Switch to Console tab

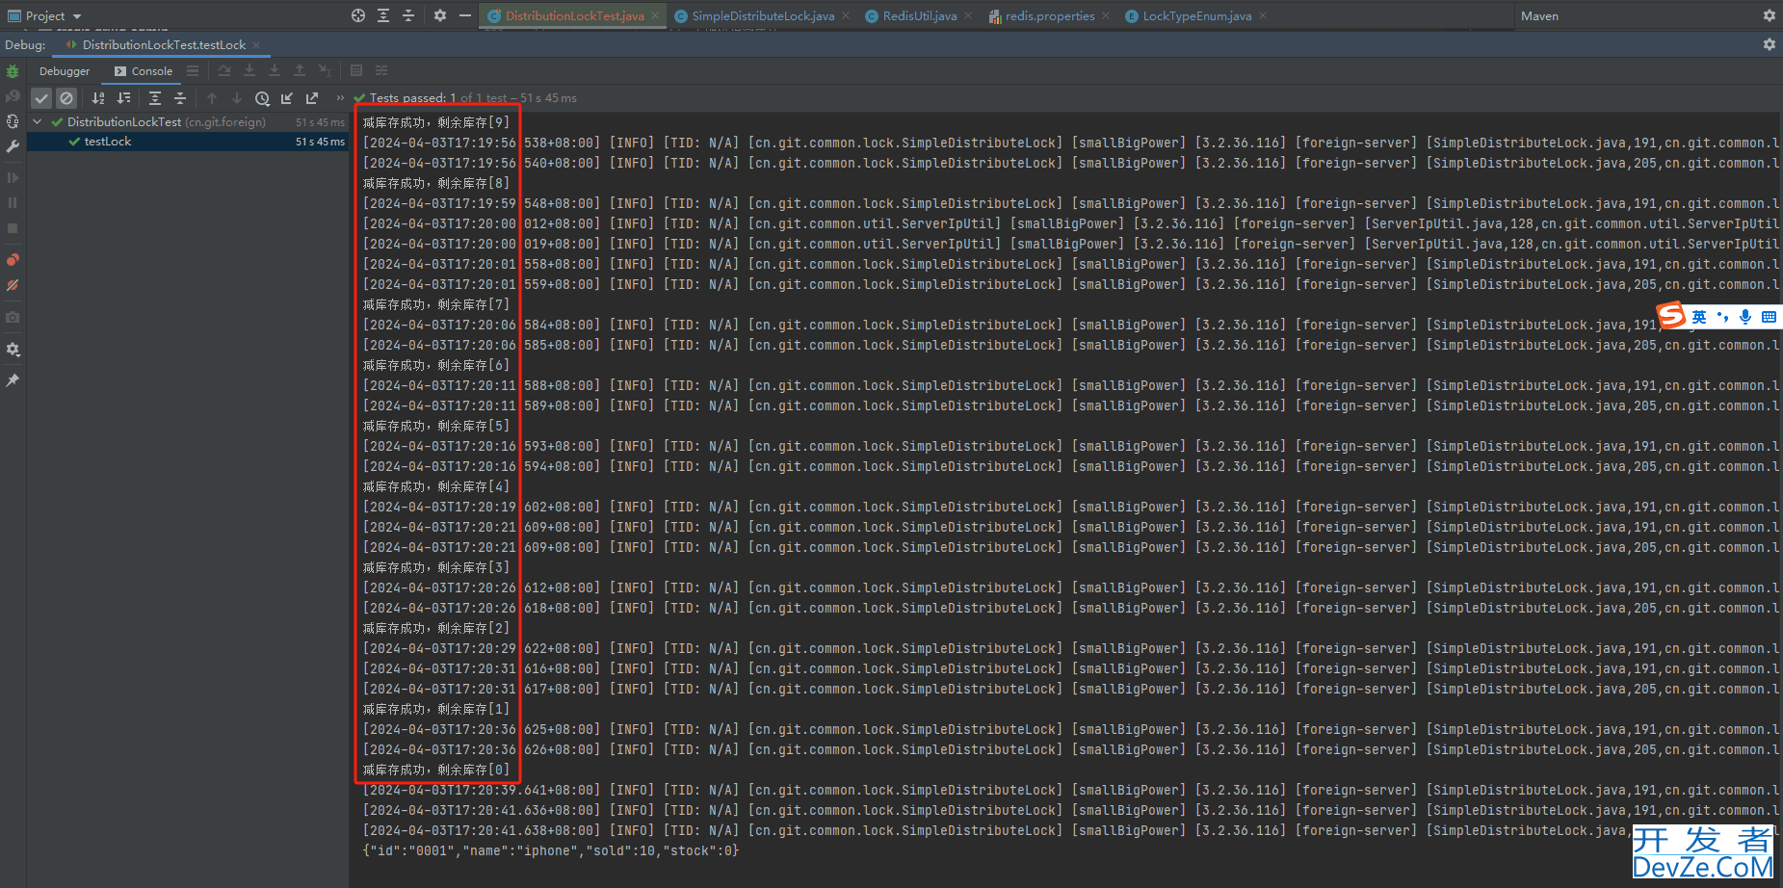(144, 71)
